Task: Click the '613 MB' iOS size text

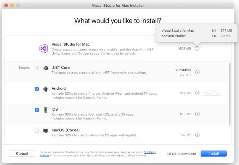Action: (x=186, y=114)
